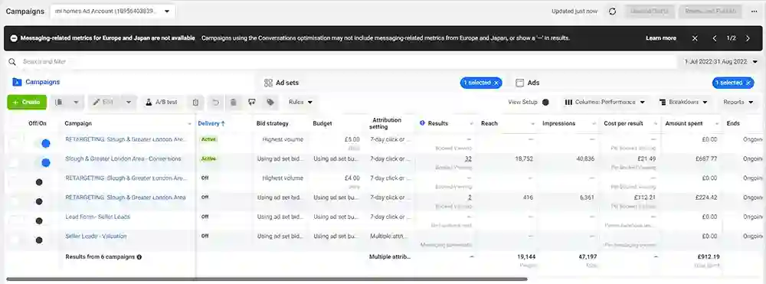Click the Cost per result column header
766x284 pixels.
(624, 123)
